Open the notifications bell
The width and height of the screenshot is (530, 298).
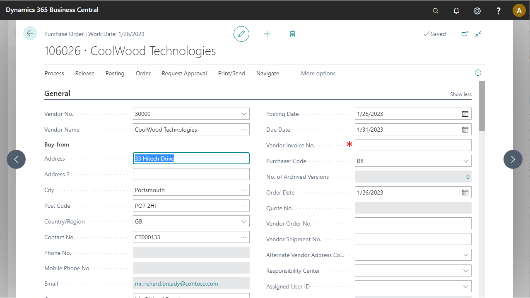(456, 11)
